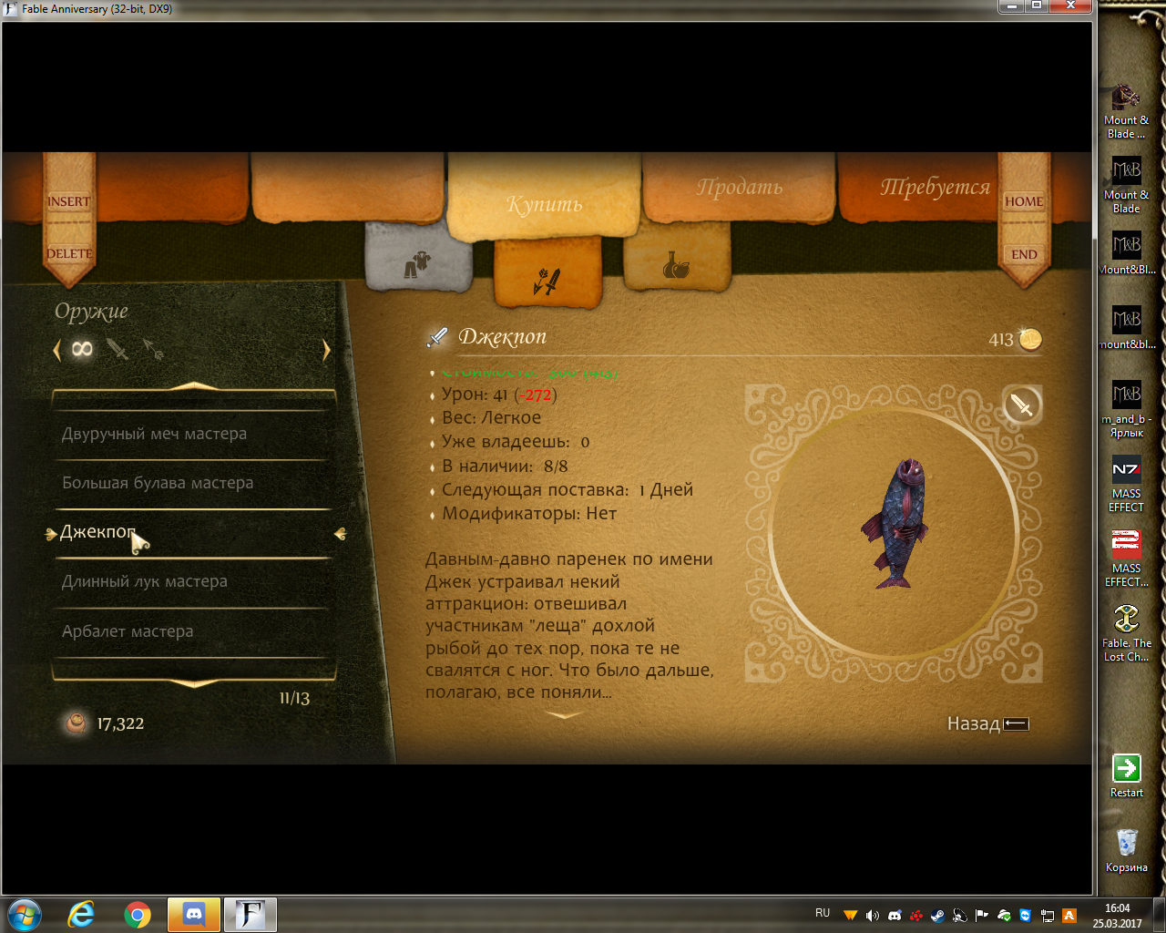1166x933 pixels.
Task: Click the gold pouch icon beside 17,322
Action: coord(77,723)
